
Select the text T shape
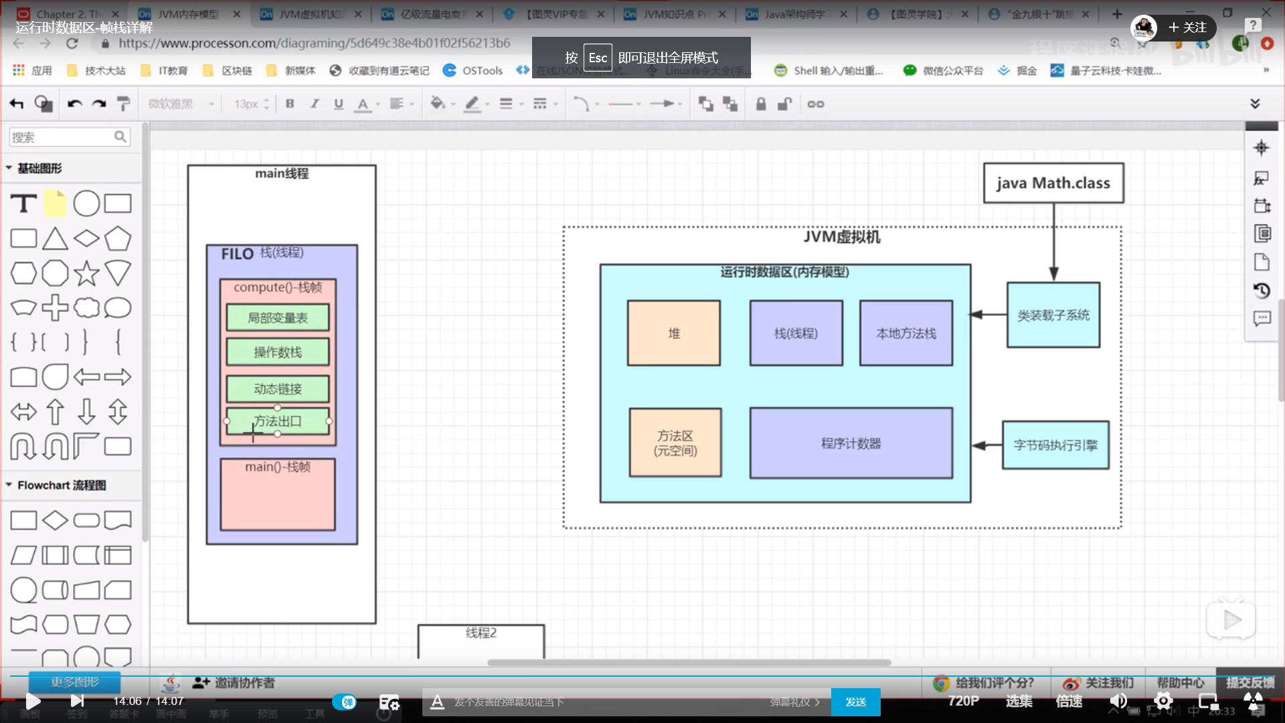[23, 204]
